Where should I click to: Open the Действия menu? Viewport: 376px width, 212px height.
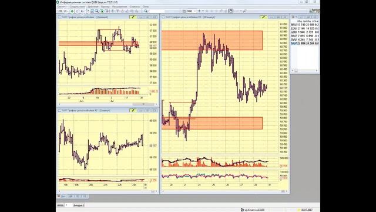pyautogui.click(x=93, y=6)
